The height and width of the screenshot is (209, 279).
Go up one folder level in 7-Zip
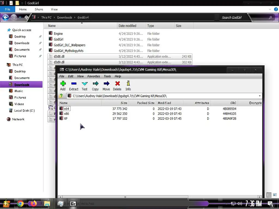(x=61, y=96)
